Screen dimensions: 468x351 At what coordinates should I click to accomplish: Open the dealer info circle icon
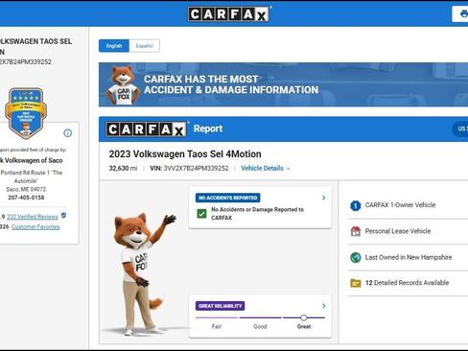click(x=68, y=133)
